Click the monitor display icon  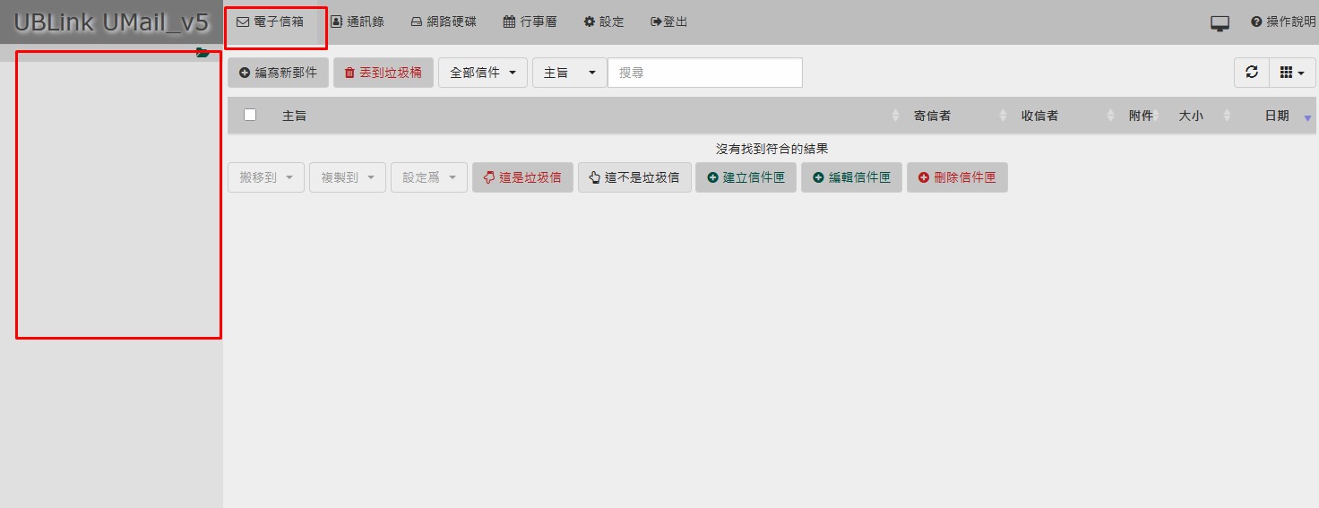point(1220,23)
